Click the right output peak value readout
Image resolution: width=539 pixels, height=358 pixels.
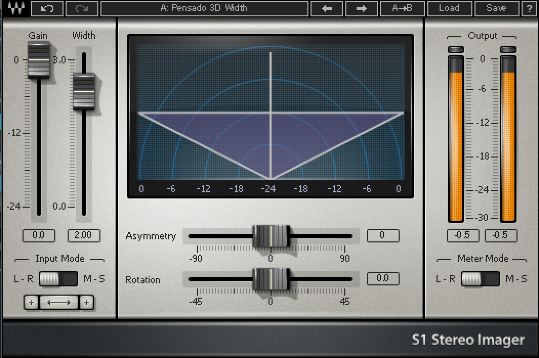501,235
